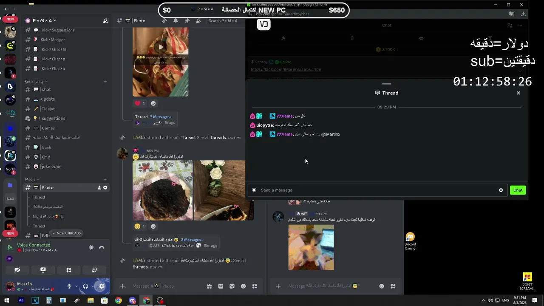Add a channel to the Media category

click(x=105, y=179)
